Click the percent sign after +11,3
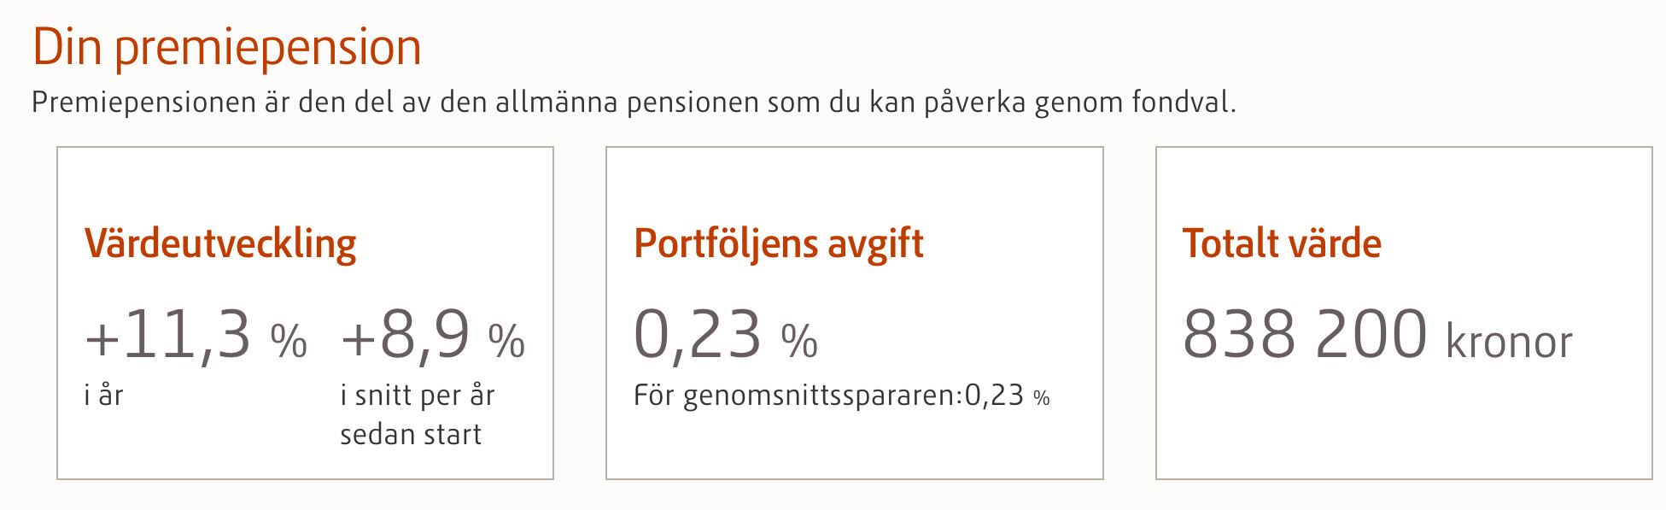This screenshot has width=1666, height=510. click(289, 342)
